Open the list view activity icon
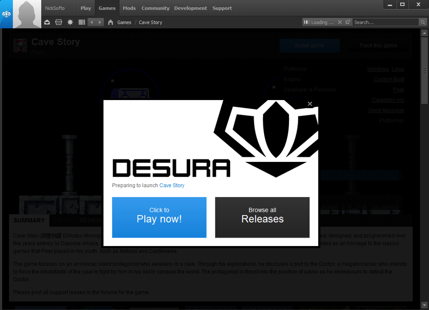This screenshot has width=429, height=310. 82,22
